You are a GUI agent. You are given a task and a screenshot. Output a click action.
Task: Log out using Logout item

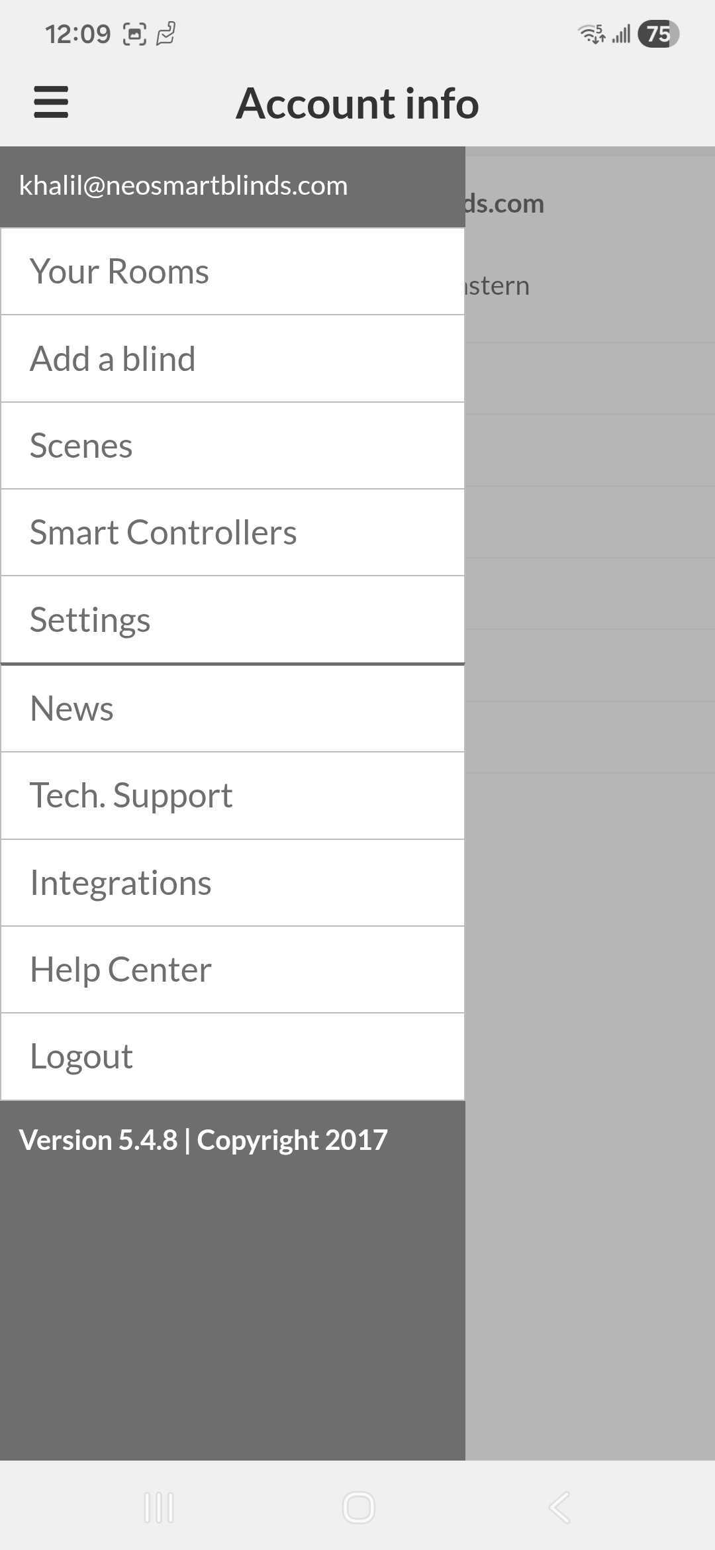pyautogui.click(x=232, y=1057)
